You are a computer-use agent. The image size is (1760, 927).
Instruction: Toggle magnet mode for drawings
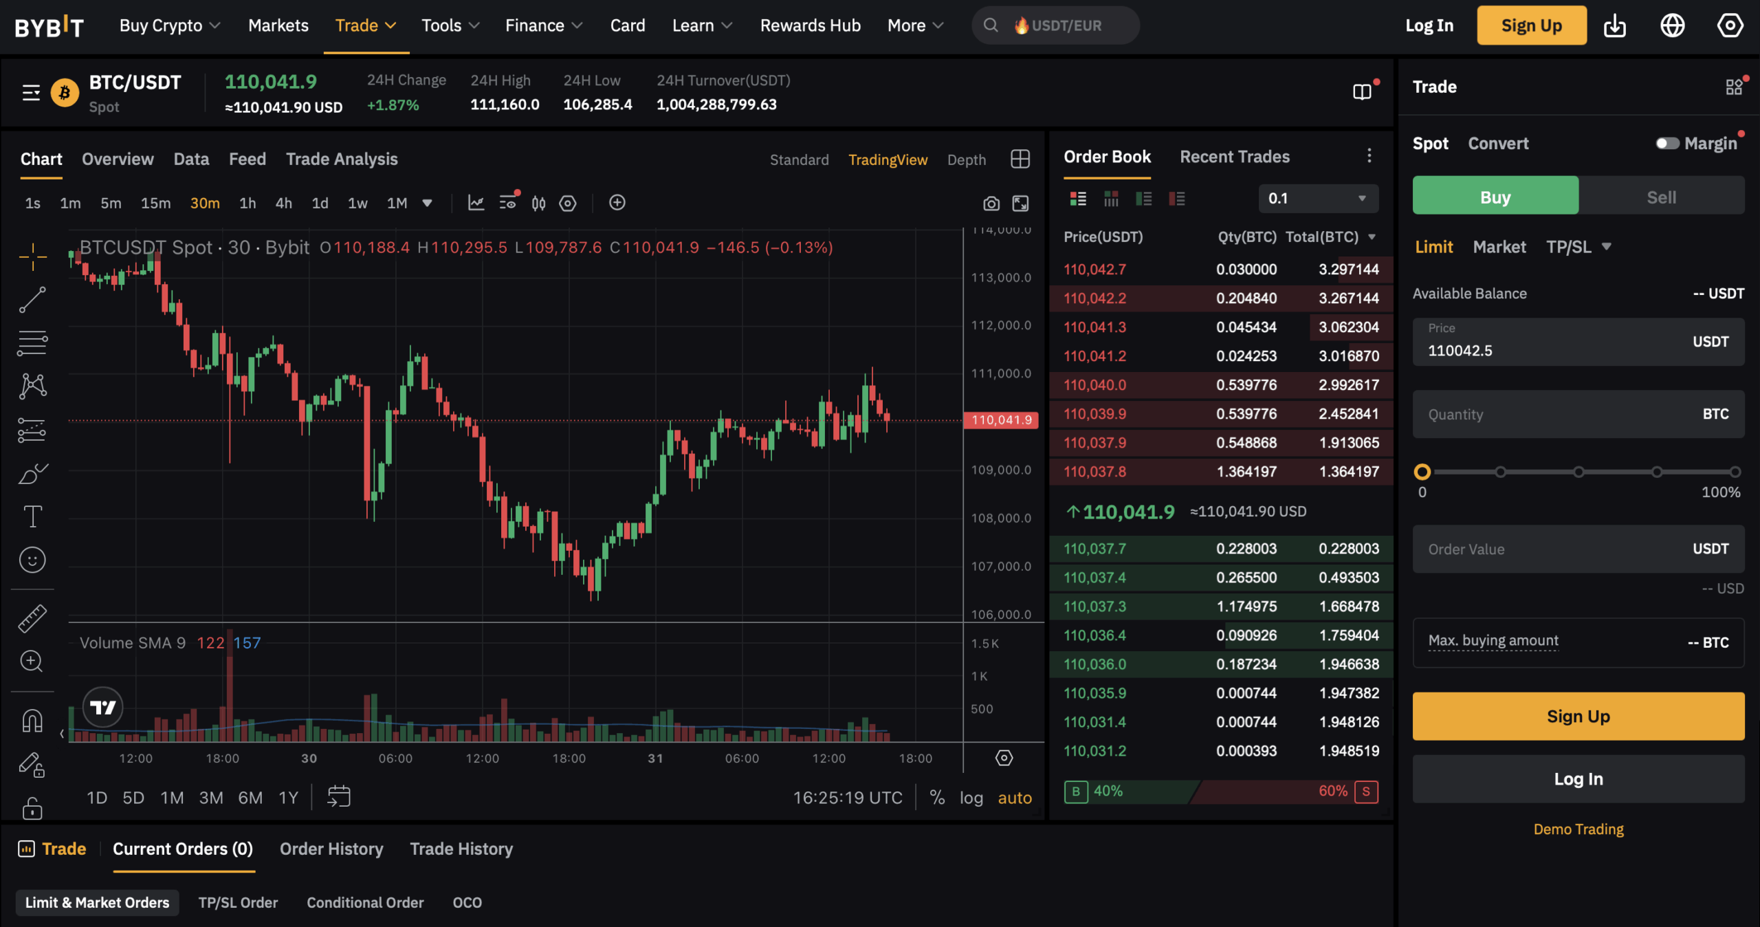click(x=32, y=721)
